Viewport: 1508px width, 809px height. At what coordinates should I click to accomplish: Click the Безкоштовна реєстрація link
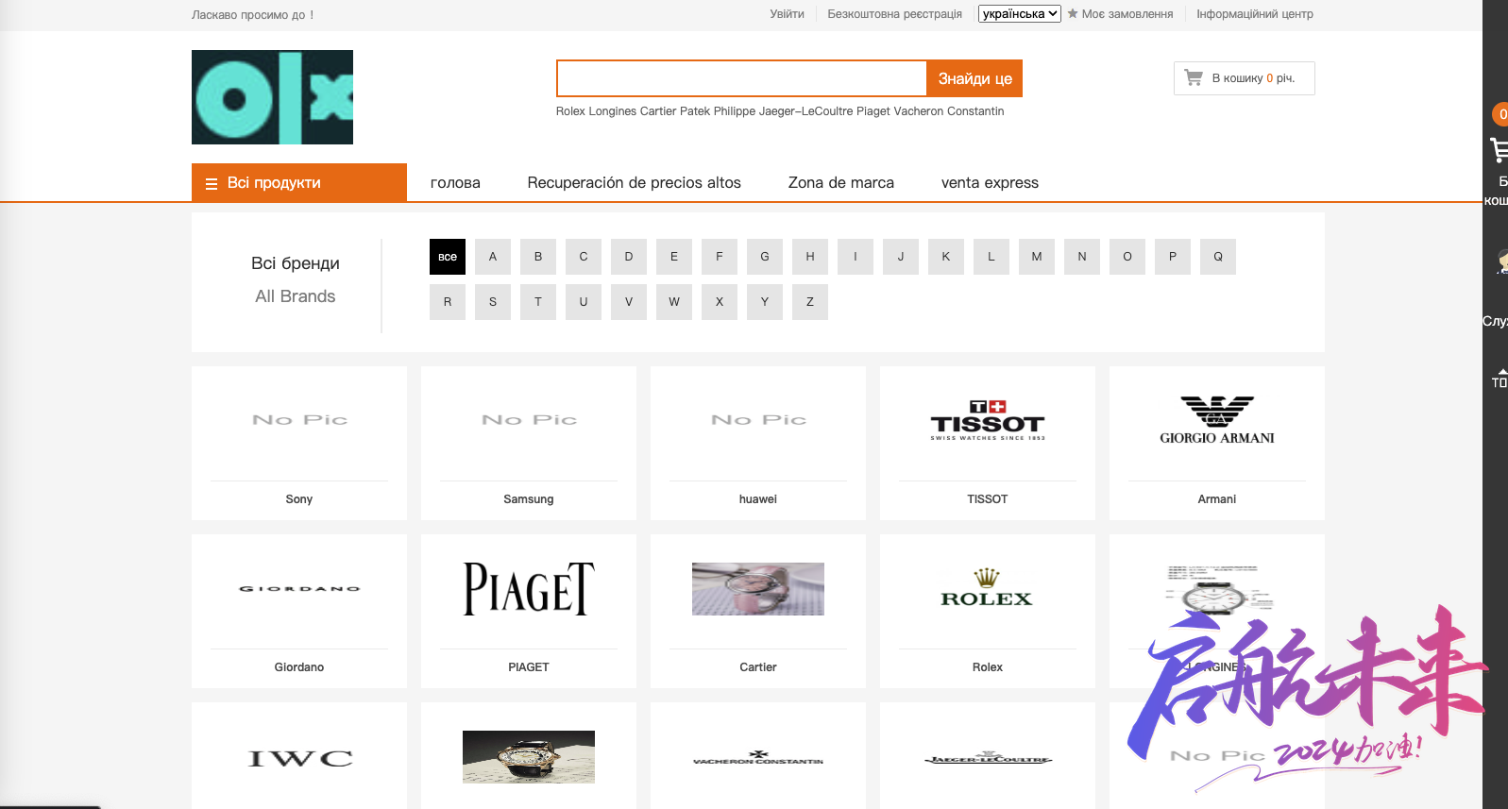point(895,14)
